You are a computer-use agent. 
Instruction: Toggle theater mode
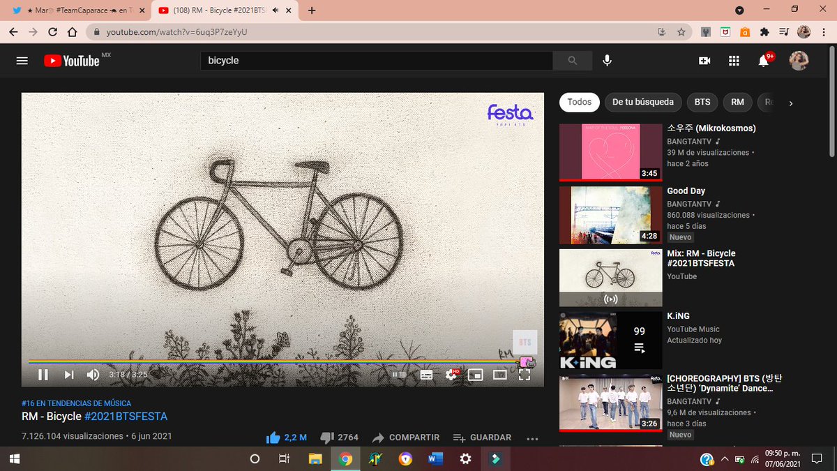(x=499, y=375)
